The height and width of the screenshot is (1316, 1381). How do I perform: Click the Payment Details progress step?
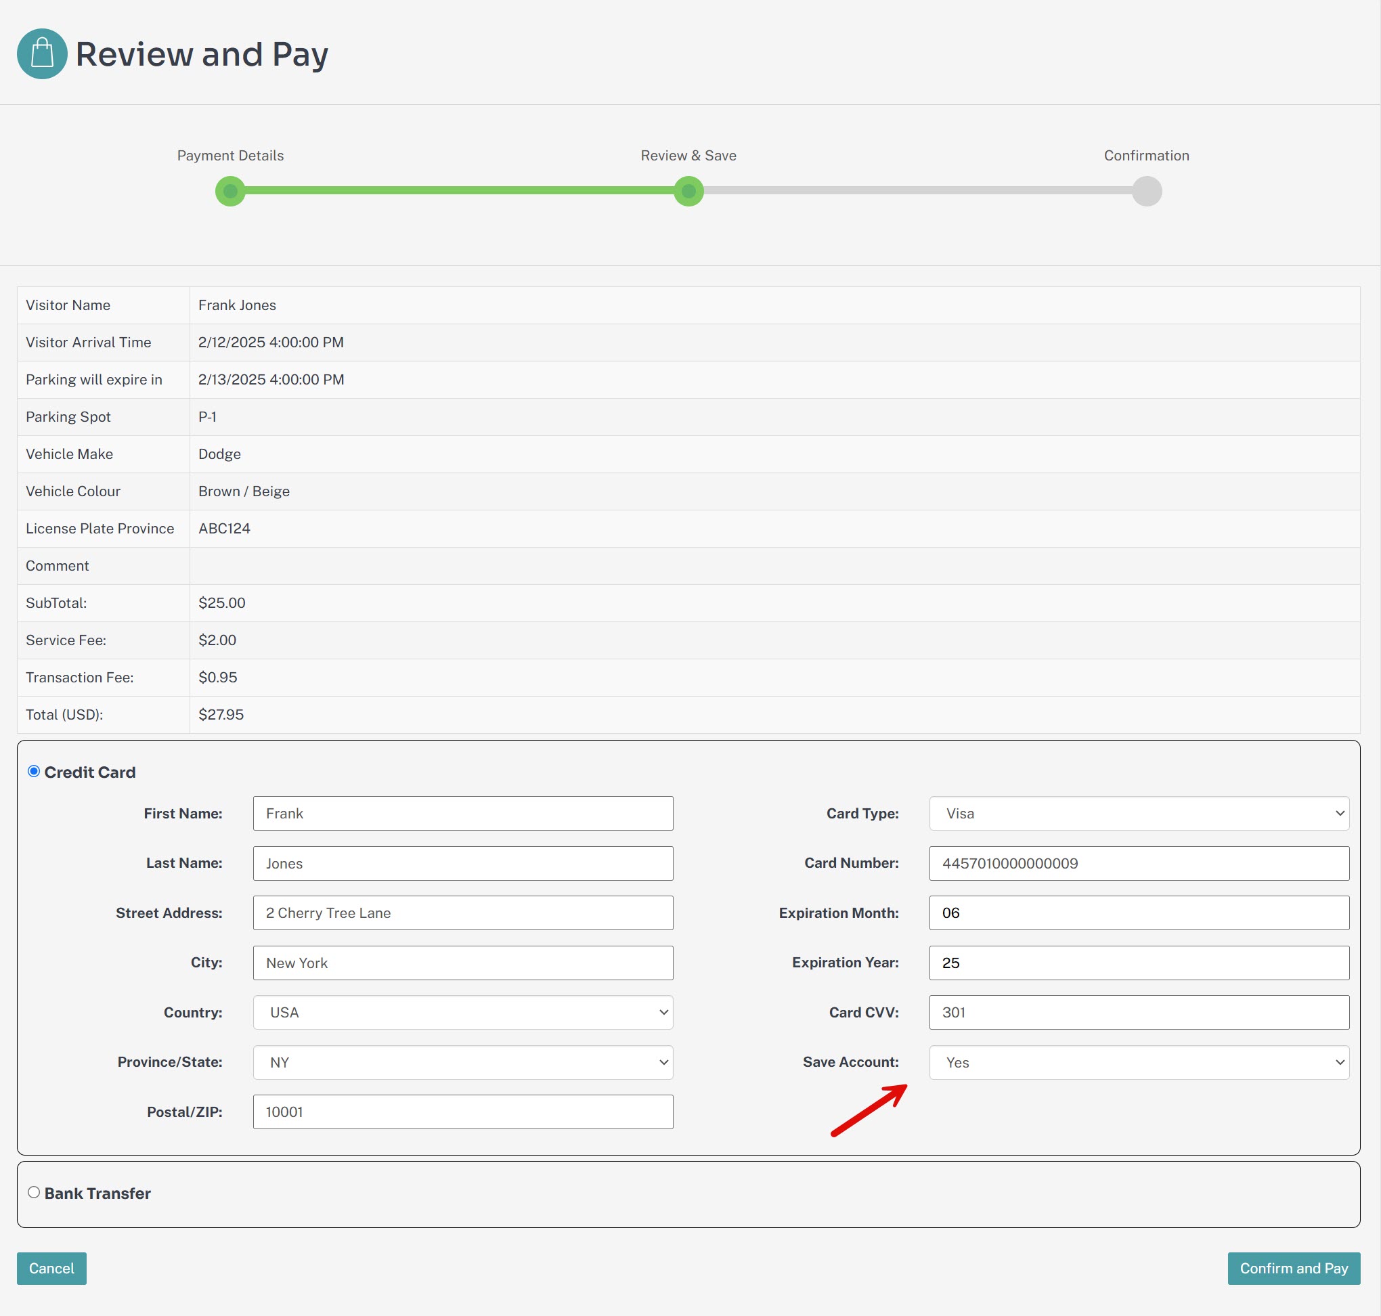tap(230, 191)
